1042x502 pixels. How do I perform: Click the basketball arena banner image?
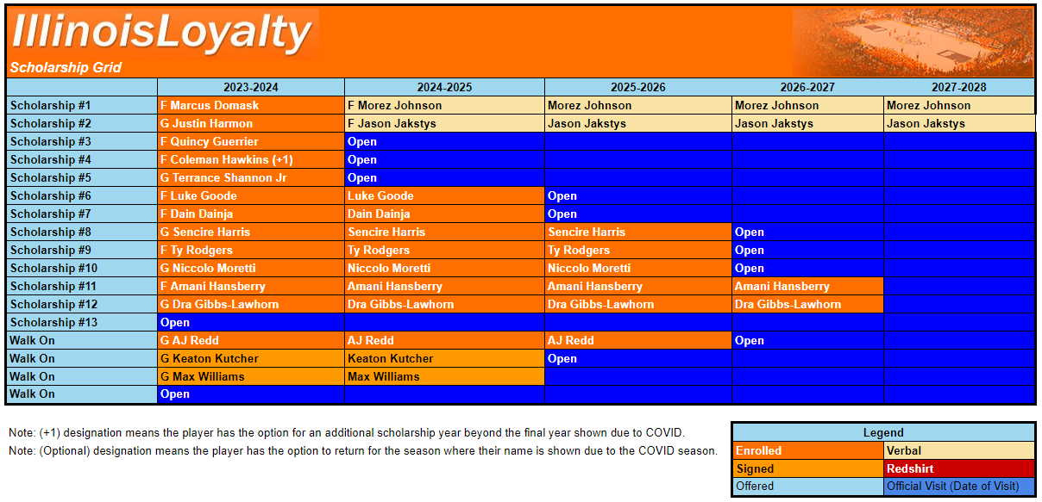point(913,41)
